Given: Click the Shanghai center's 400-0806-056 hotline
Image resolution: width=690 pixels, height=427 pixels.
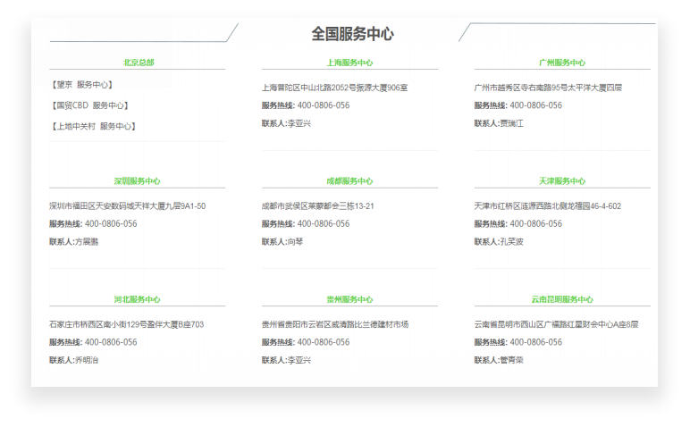Looking at the screenshot, I should click(x=323, y=105).
